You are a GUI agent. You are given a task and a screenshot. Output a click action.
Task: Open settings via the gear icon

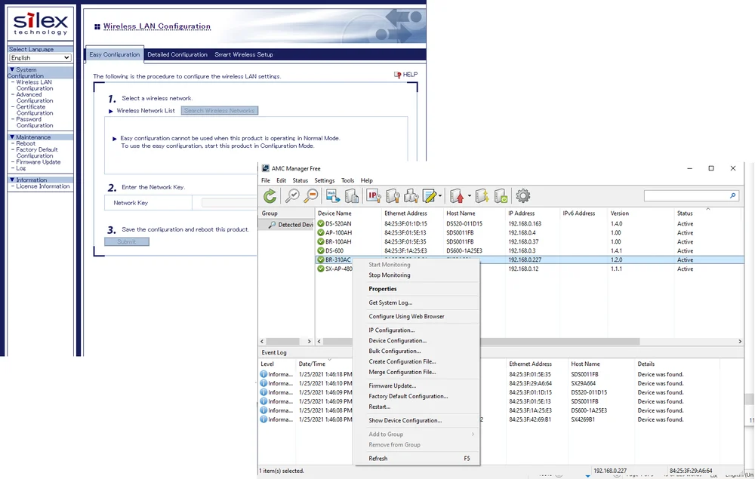click(522, 196)
